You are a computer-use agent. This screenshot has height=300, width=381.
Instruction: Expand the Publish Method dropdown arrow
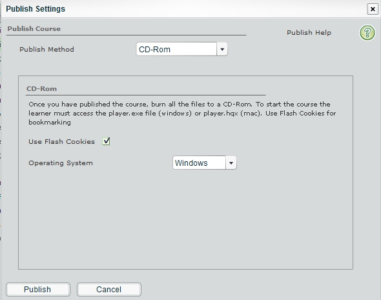click(x=222, y=49)
